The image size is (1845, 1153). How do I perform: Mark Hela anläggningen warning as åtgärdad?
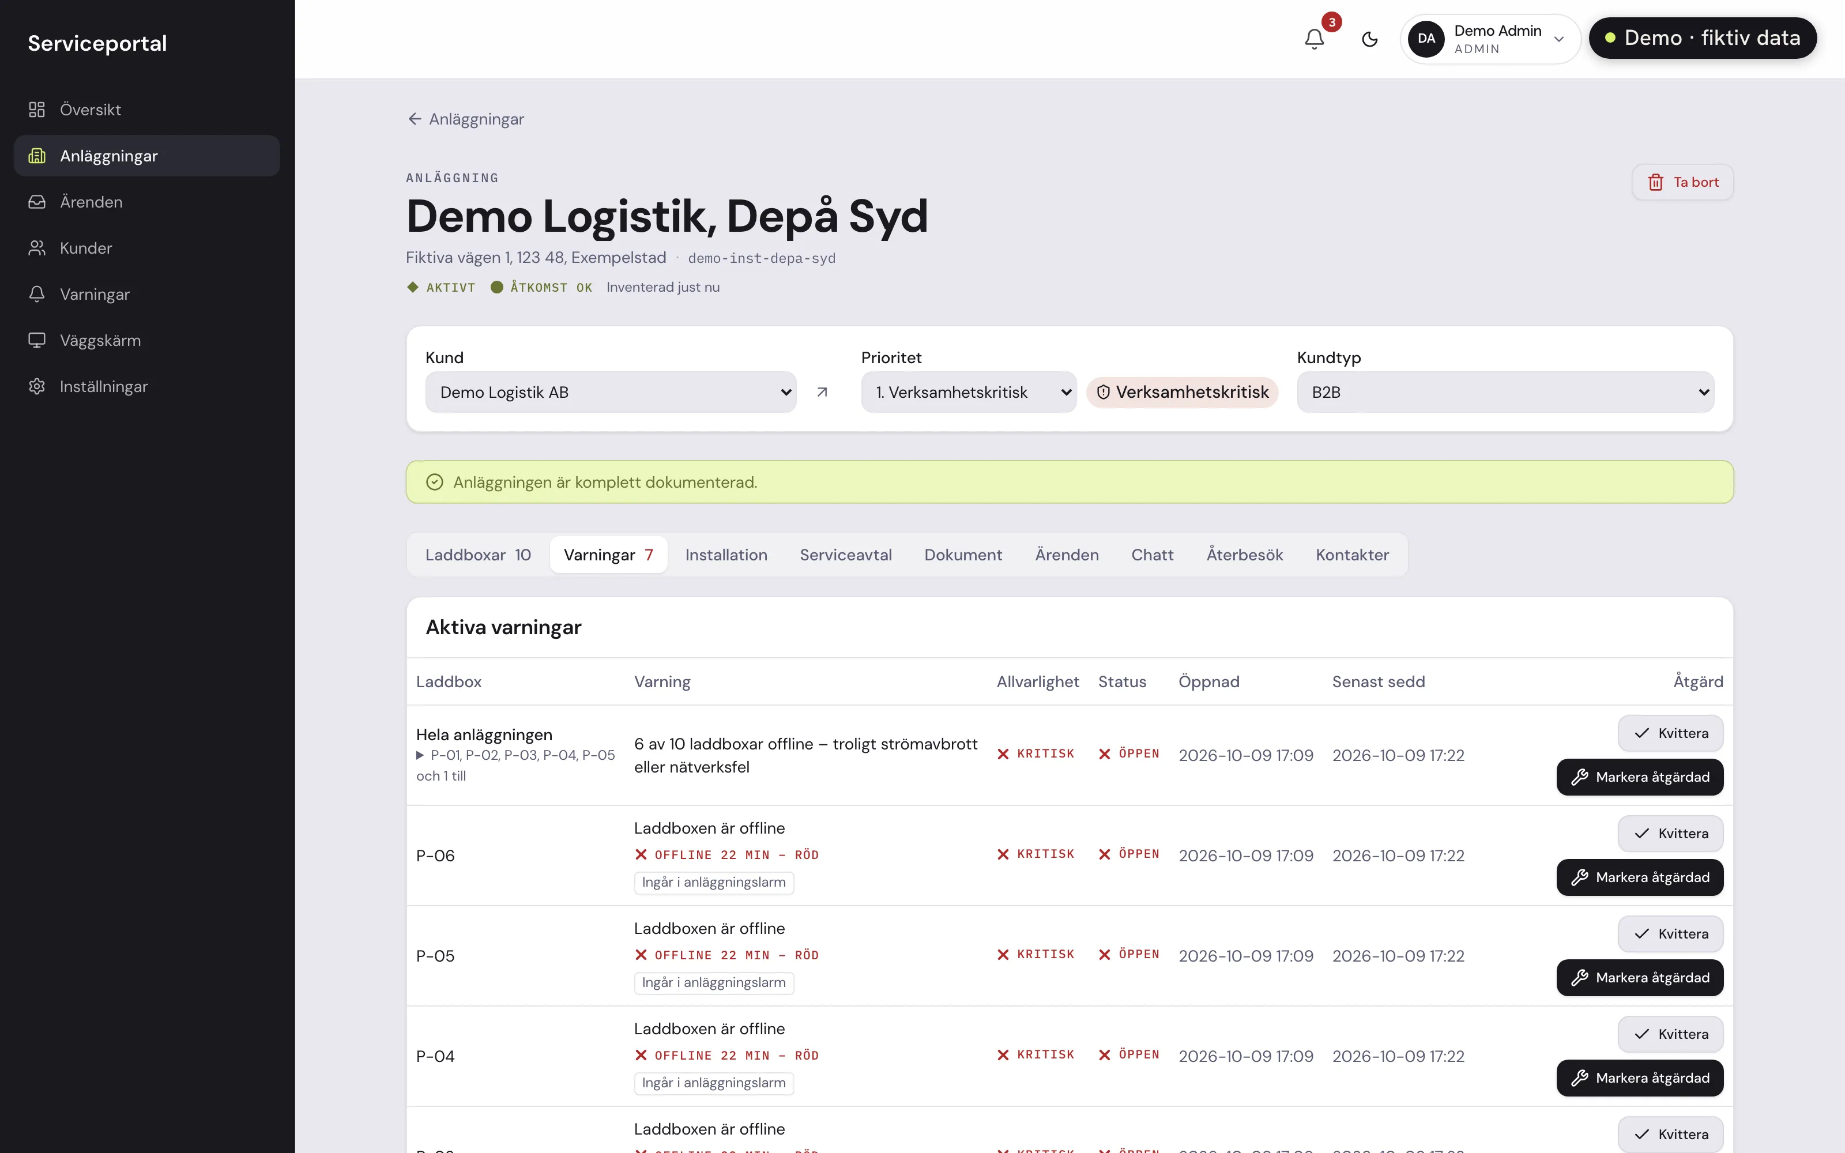pos(1640,777)
